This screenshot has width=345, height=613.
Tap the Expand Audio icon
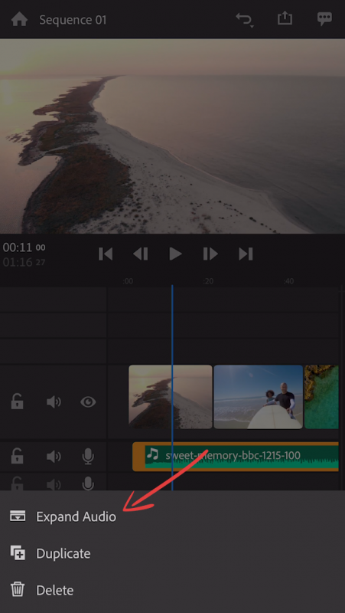pos(18,516)
